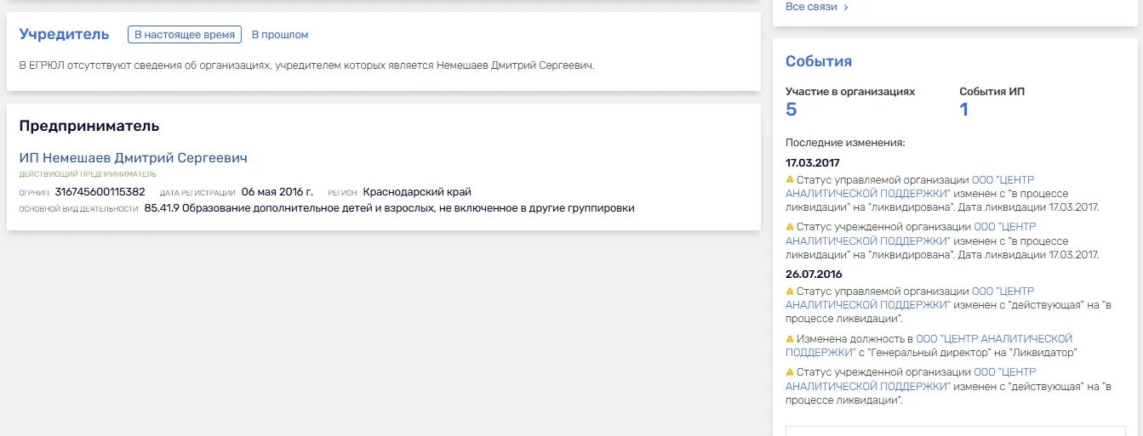Open 'ЦЕНТР АНАЛИТИЧЕСКОЙ ПОДДЕРЖКИ' link in position change entry
This screenshot has height=436, width=1143.
pyautogui.click(x=929, y=345)
